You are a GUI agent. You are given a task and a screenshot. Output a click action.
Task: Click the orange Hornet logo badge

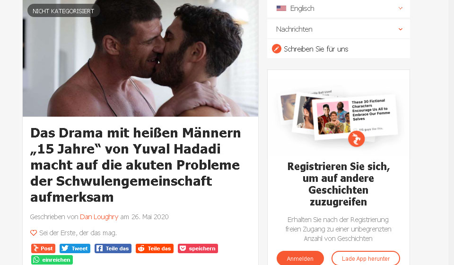[x=356, y=139]
